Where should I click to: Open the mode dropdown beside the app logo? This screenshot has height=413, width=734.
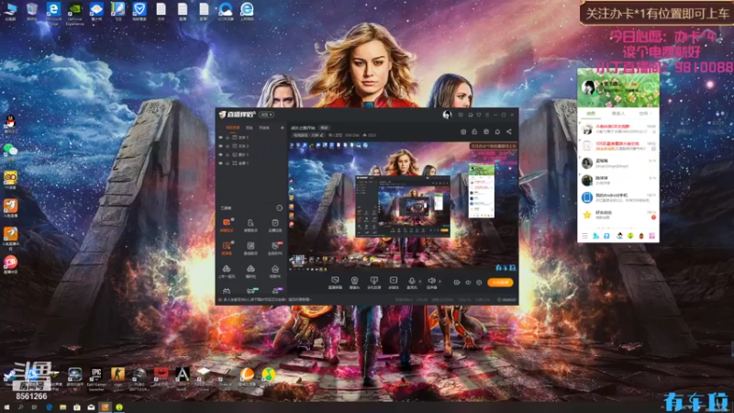(266, 114)
